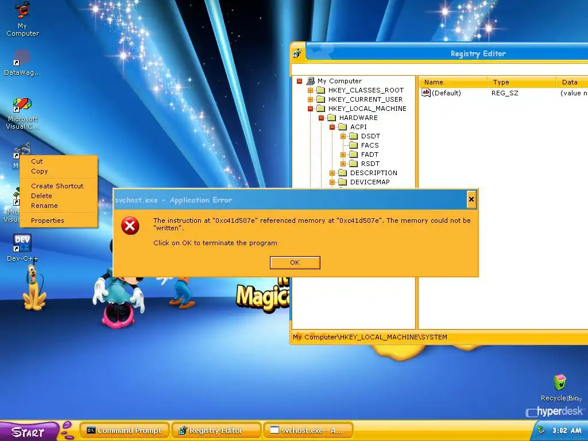Switch to Command Prompt taskbar button
Viewport: 588px width, 441px height.
click(125, 431)
